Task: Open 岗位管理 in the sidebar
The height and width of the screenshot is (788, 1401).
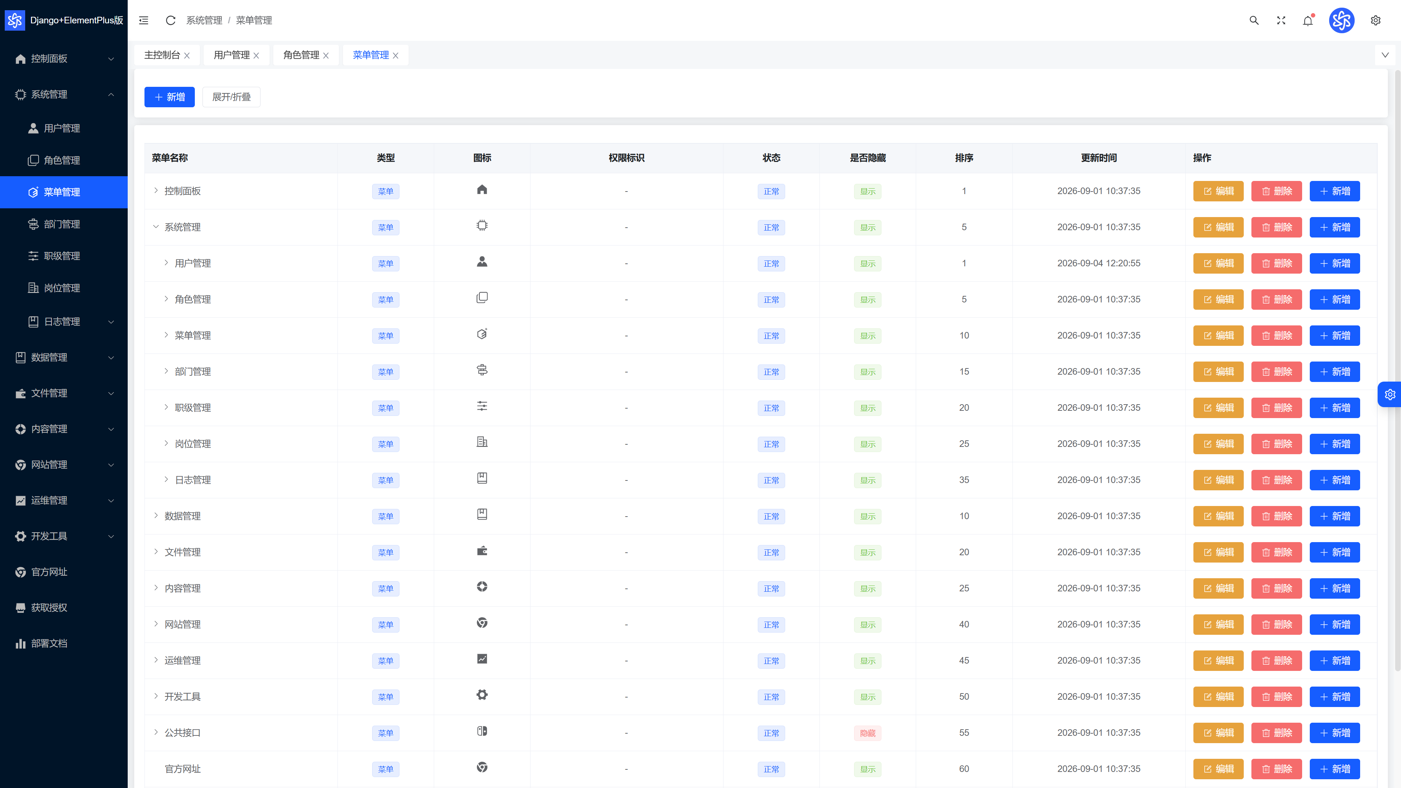Action: pos(63,288)
